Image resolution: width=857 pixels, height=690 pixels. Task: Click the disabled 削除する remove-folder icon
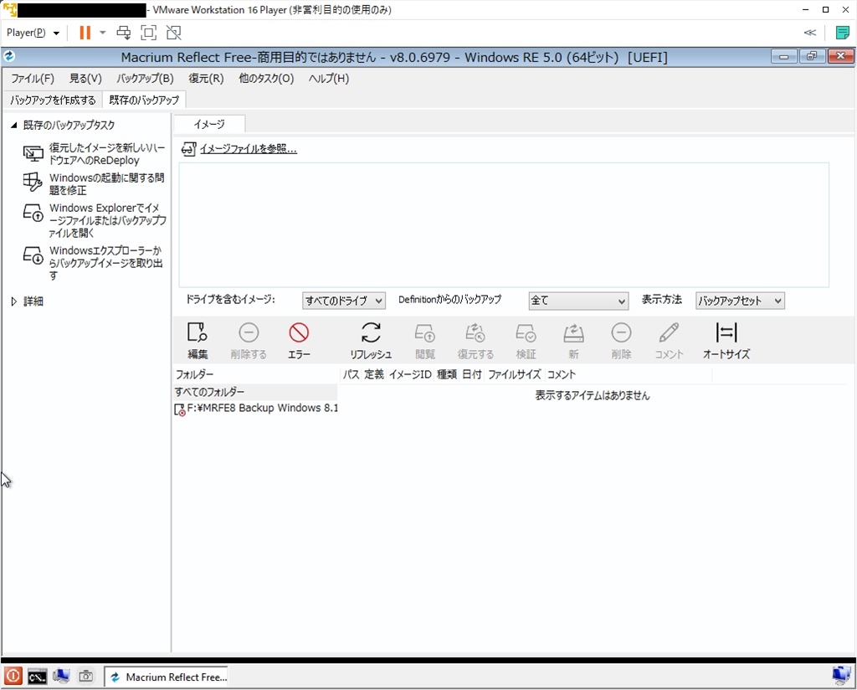click(249, 332)
